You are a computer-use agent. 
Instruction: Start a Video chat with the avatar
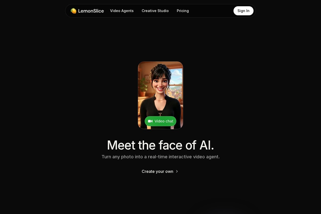point(160,121)
